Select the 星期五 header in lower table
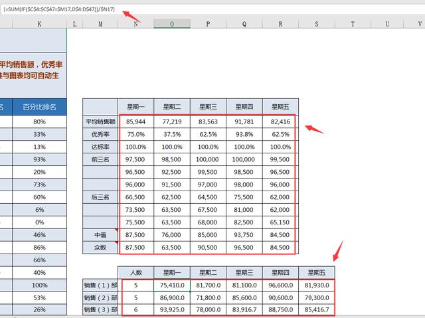425x318 pixels. tap(316, 272)
